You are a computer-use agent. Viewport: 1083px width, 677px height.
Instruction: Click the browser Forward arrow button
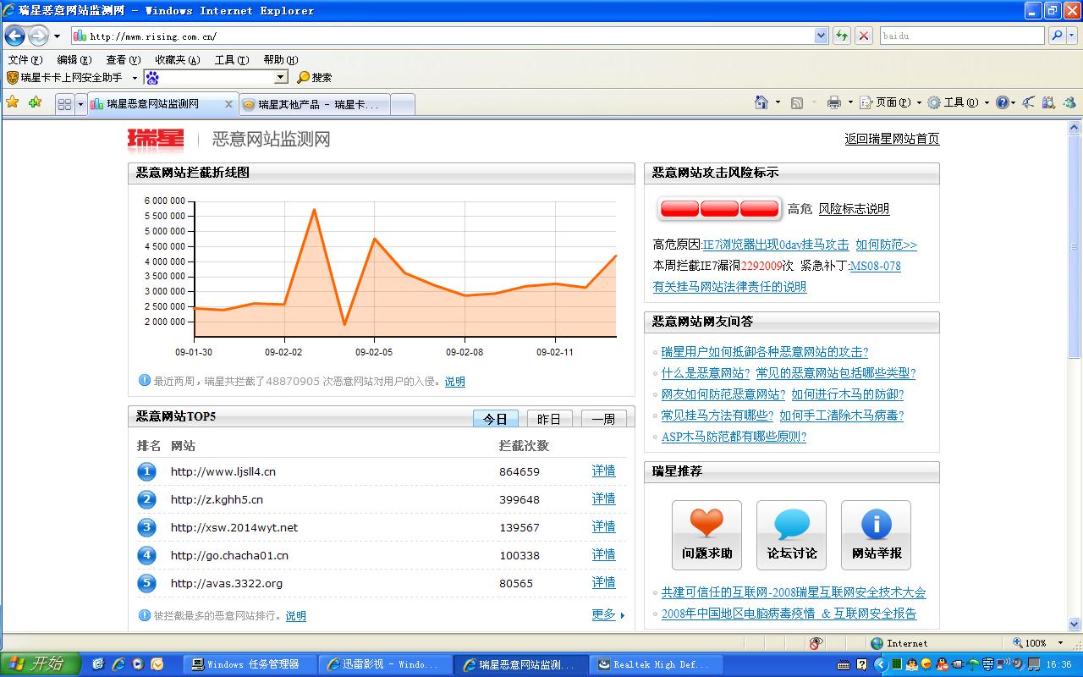tap(38, 36)
